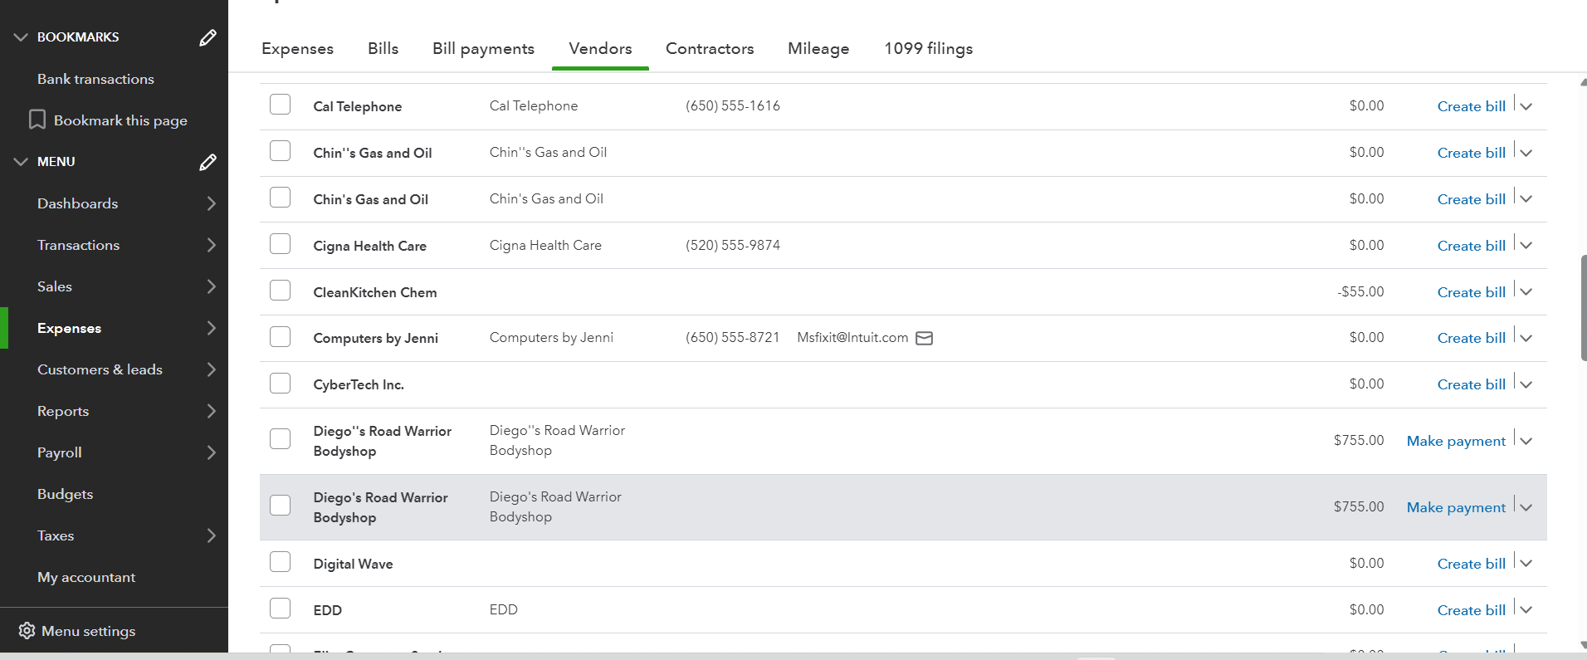
Task: Open dropdown beside Make payment for Diego''s
Action: click(x=1526, y=441)
